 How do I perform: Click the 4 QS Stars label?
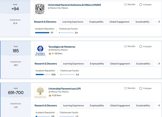click(56, 96)
